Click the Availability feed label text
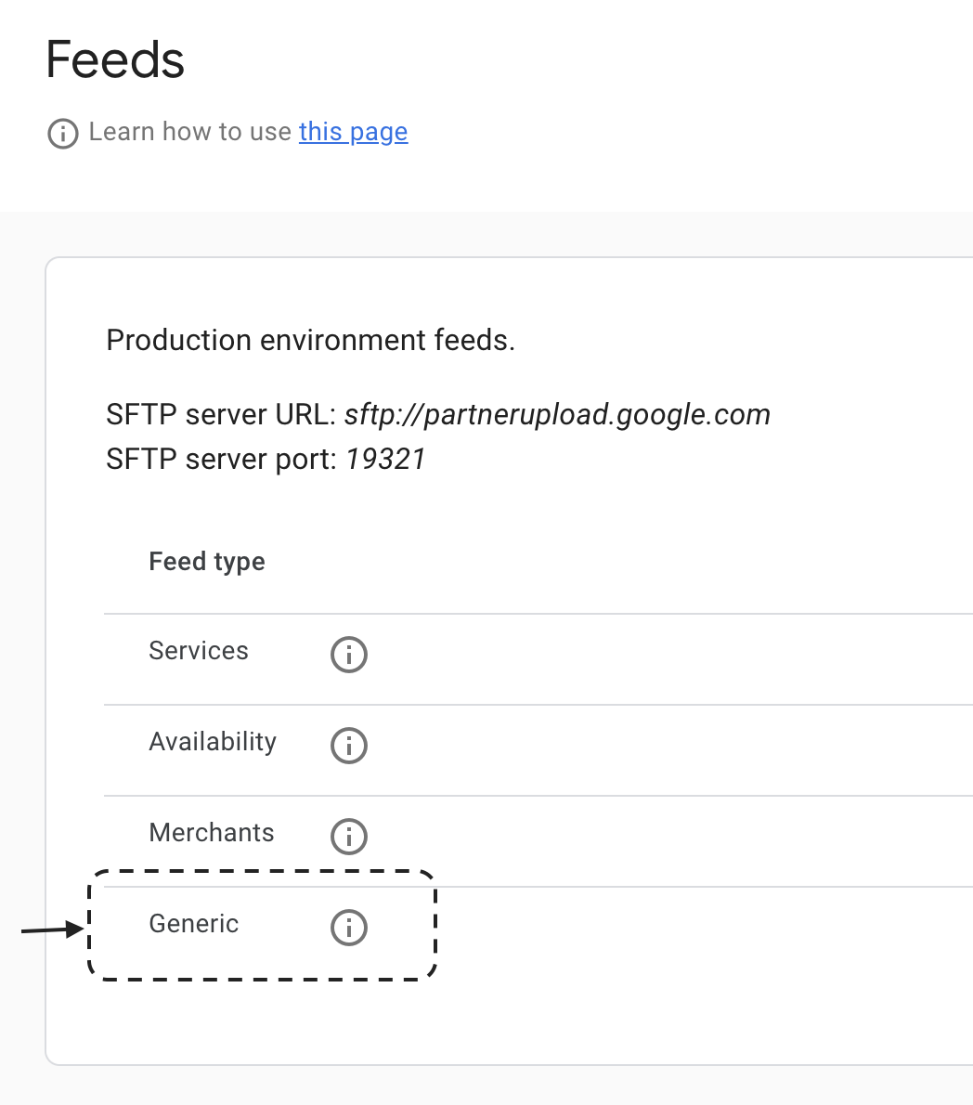Image resolution: width=973 pixels, height=1105 pixels. 212,742
